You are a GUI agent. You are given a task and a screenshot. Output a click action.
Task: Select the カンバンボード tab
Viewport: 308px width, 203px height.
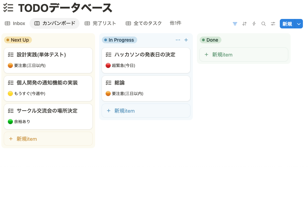[55, 23]
